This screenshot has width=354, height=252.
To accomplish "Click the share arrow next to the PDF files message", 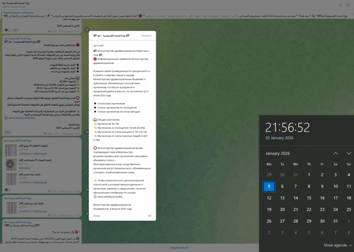I will click(86, 189).
